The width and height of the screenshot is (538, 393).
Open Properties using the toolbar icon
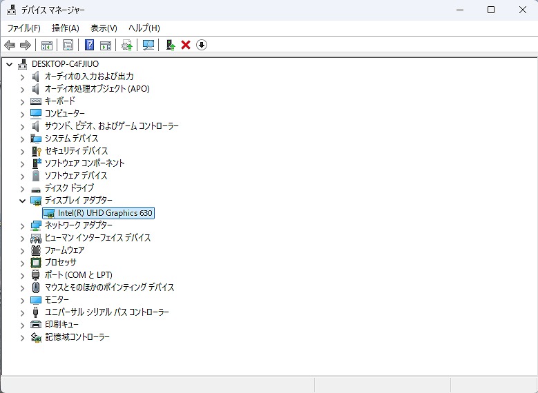[x=68, y=45]
